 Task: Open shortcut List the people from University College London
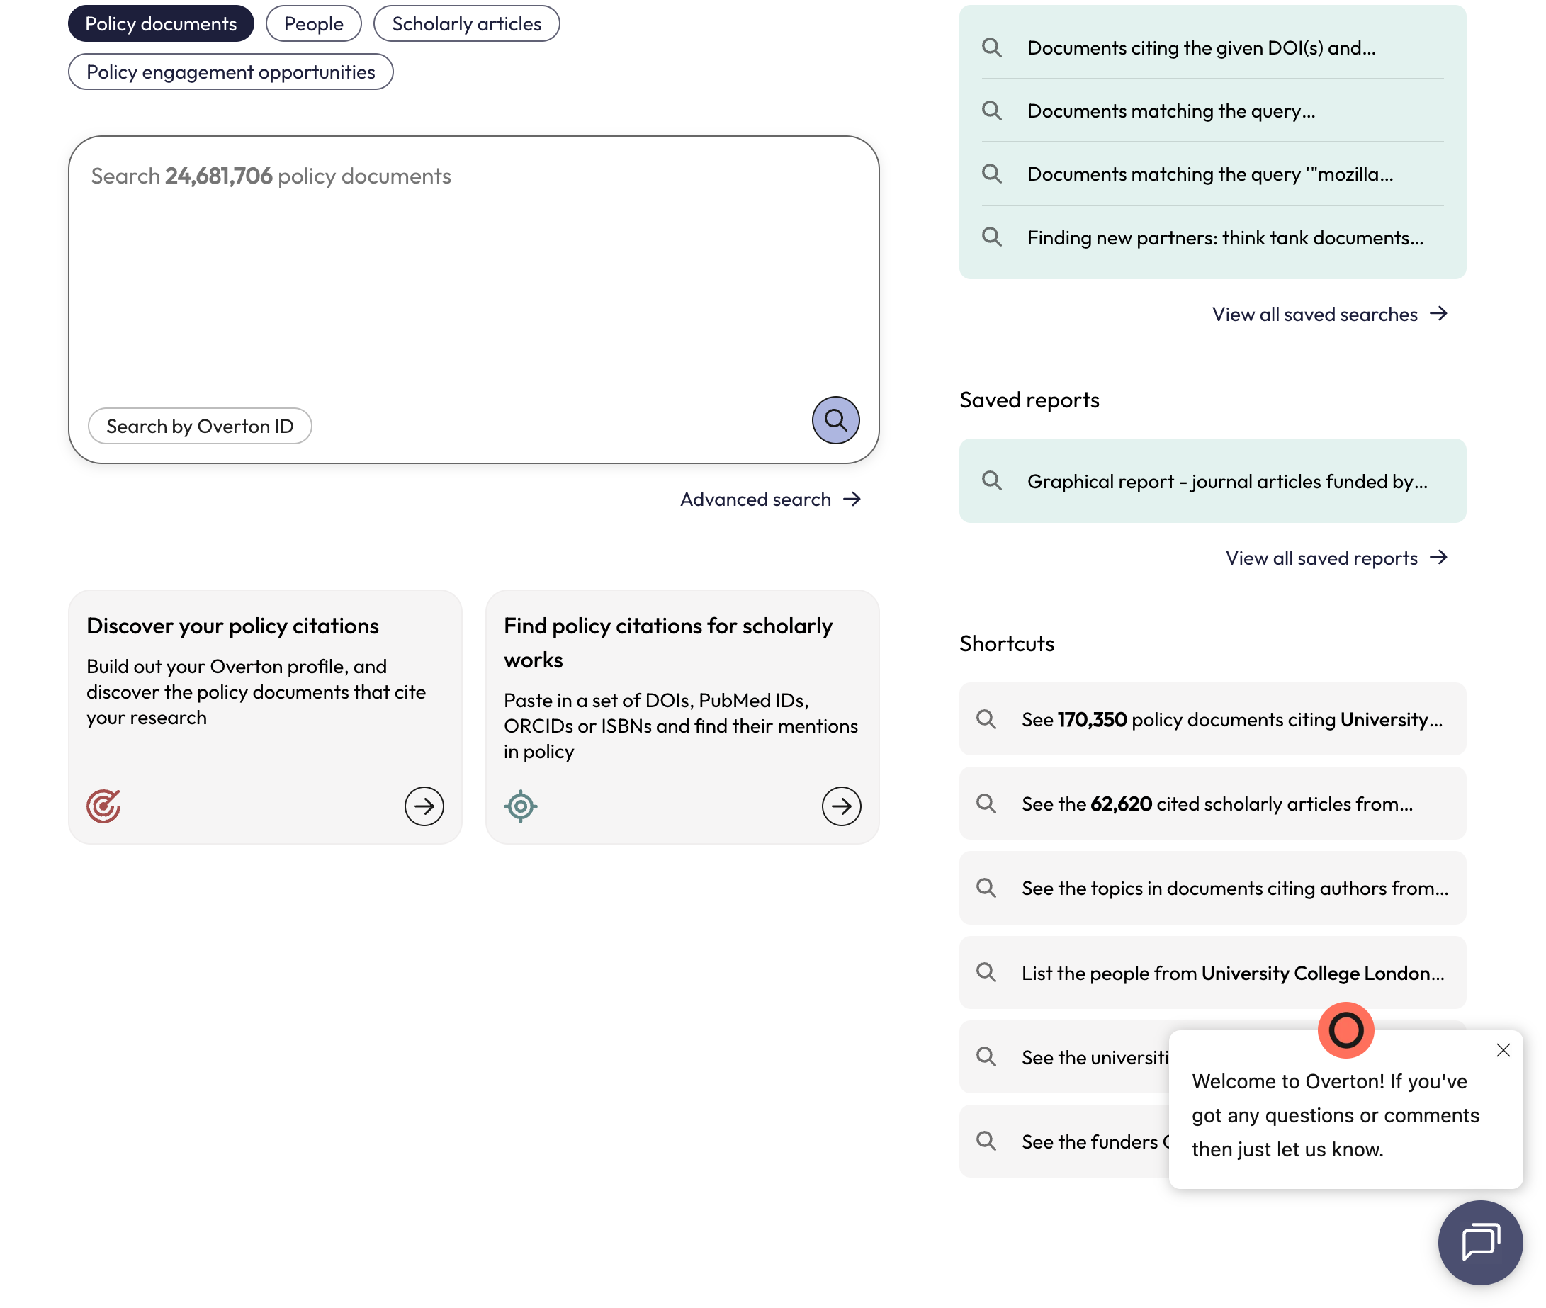tap(1212, 972)
